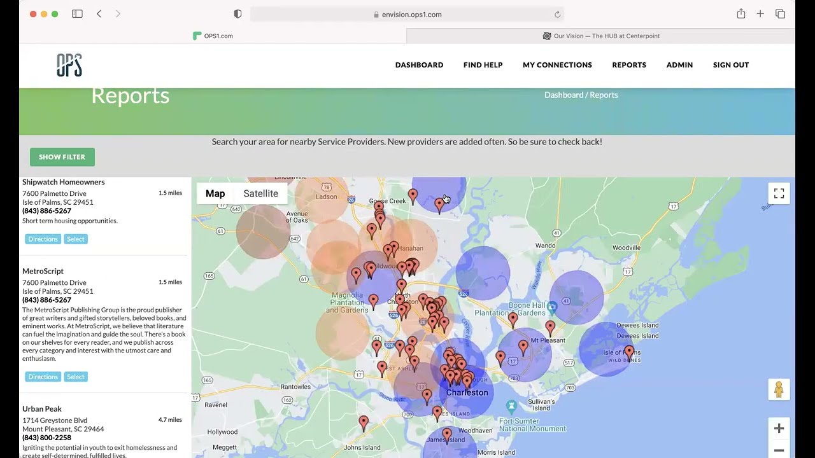Screen dimensions: 815x458
Task: Click the Shipwatch Homeowners provider name
Action: click(64, 182)
